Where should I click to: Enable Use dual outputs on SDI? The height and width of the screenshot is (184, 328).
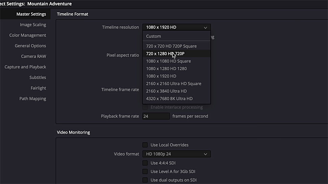tap(145, 180)
